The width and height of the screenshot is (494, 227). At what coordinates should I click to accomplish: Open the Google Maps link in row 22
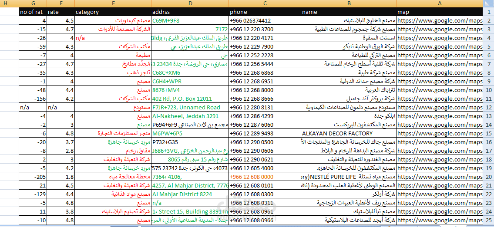click(x=440, y=194)
